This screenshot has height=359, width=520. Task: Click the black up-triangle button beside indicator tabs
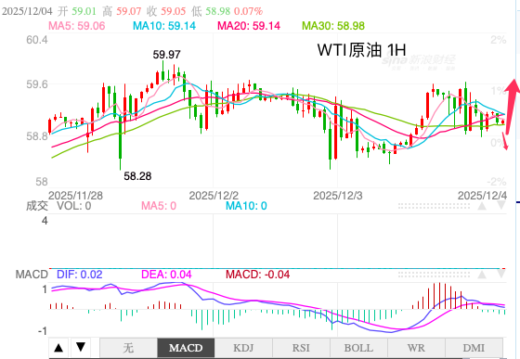[58, 348]
